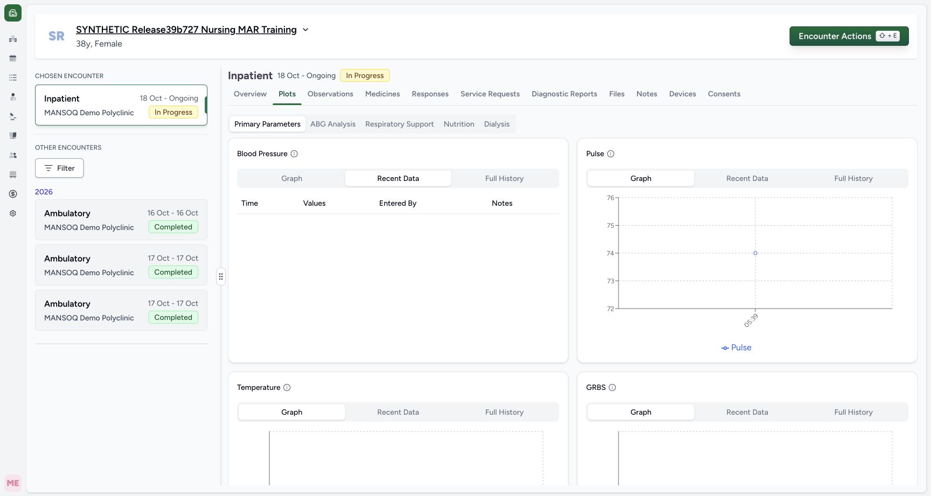Switch Blood Pressure view to Graph

click(291, 178)
